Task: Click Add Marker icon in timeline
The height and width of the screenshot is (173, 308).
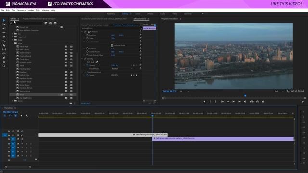Action: coord(21,116)
